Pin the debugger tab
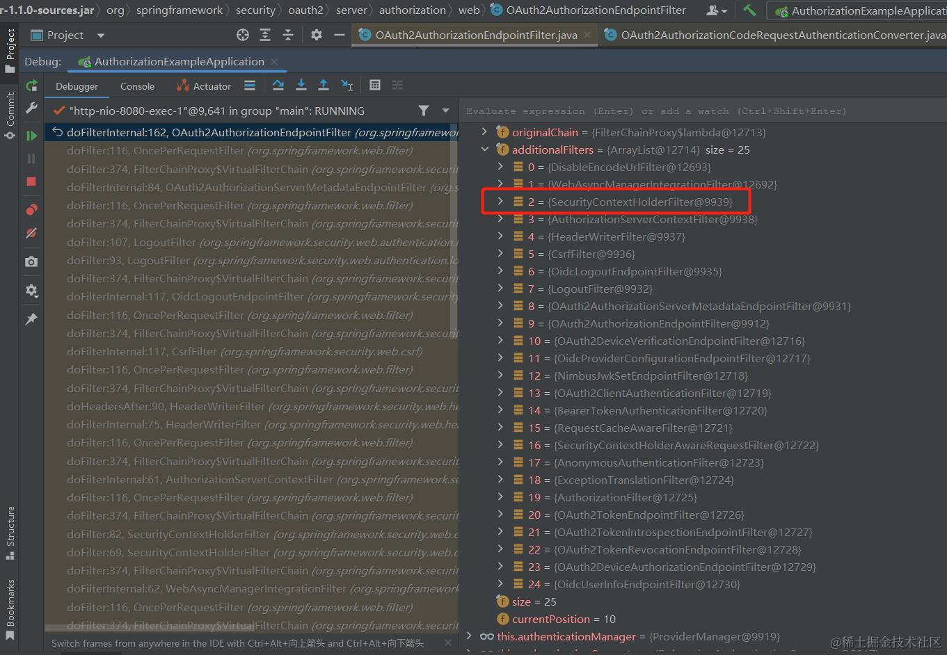 tap(31, 319)
